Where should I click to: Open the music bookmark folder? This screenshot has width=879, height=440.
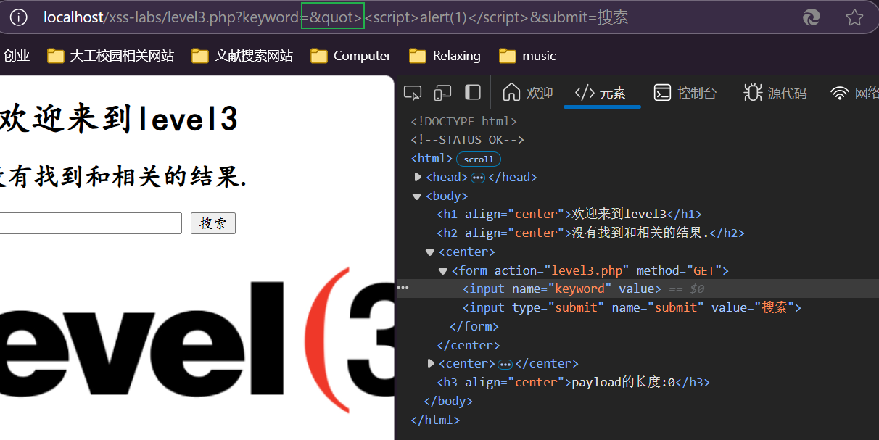pos(527,56)
